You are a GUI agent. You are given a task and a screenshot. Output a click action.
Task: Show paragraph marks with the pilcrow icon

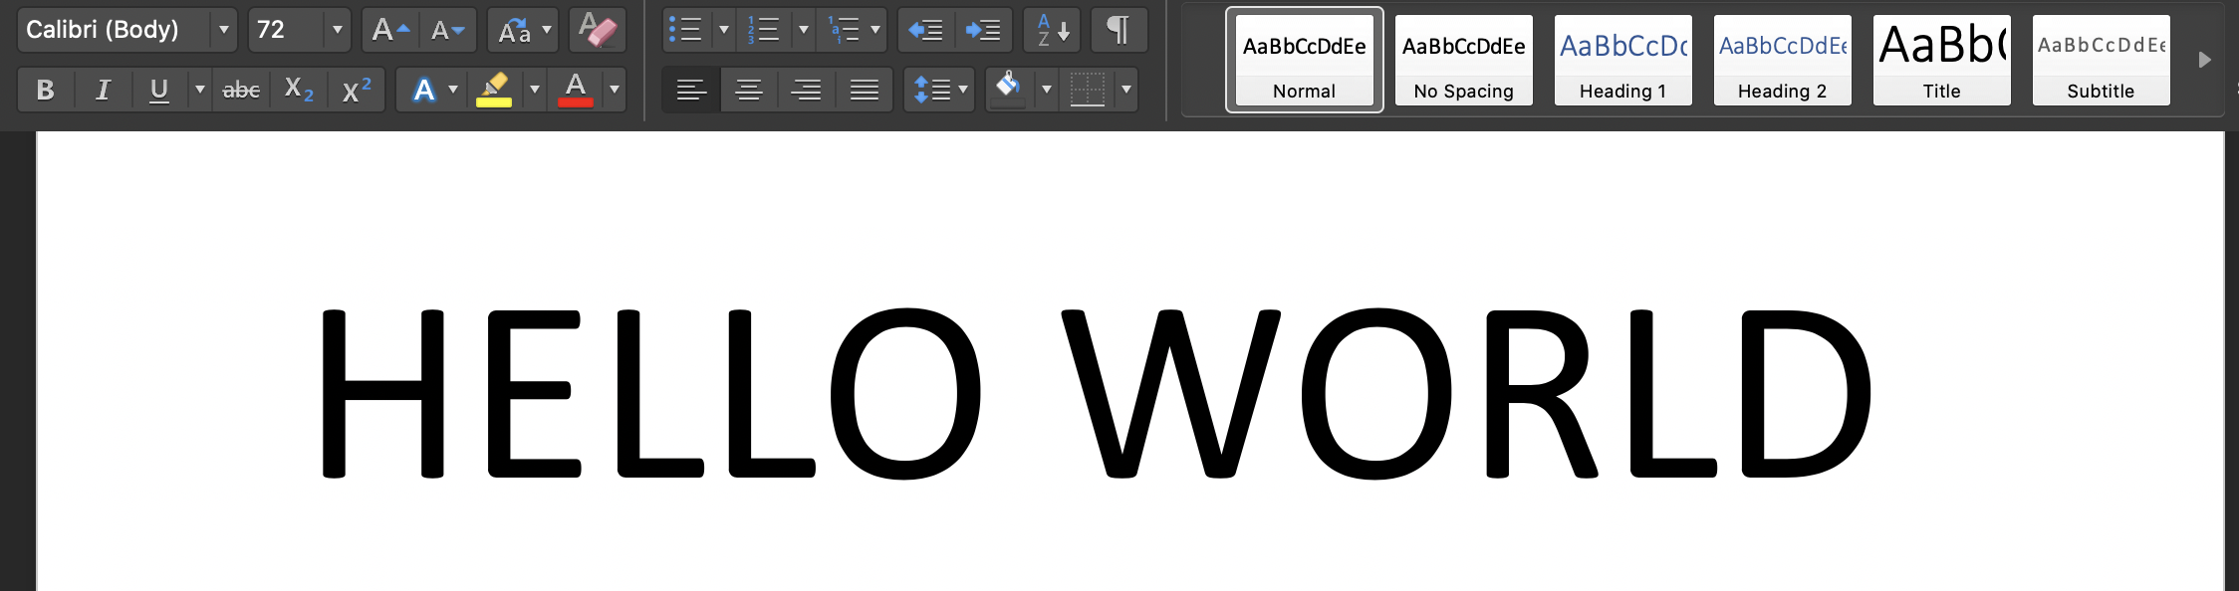1119,30
